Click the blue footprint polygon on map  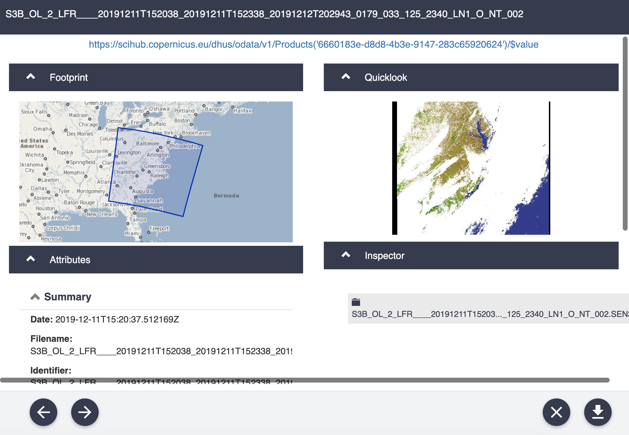[155, 173]
